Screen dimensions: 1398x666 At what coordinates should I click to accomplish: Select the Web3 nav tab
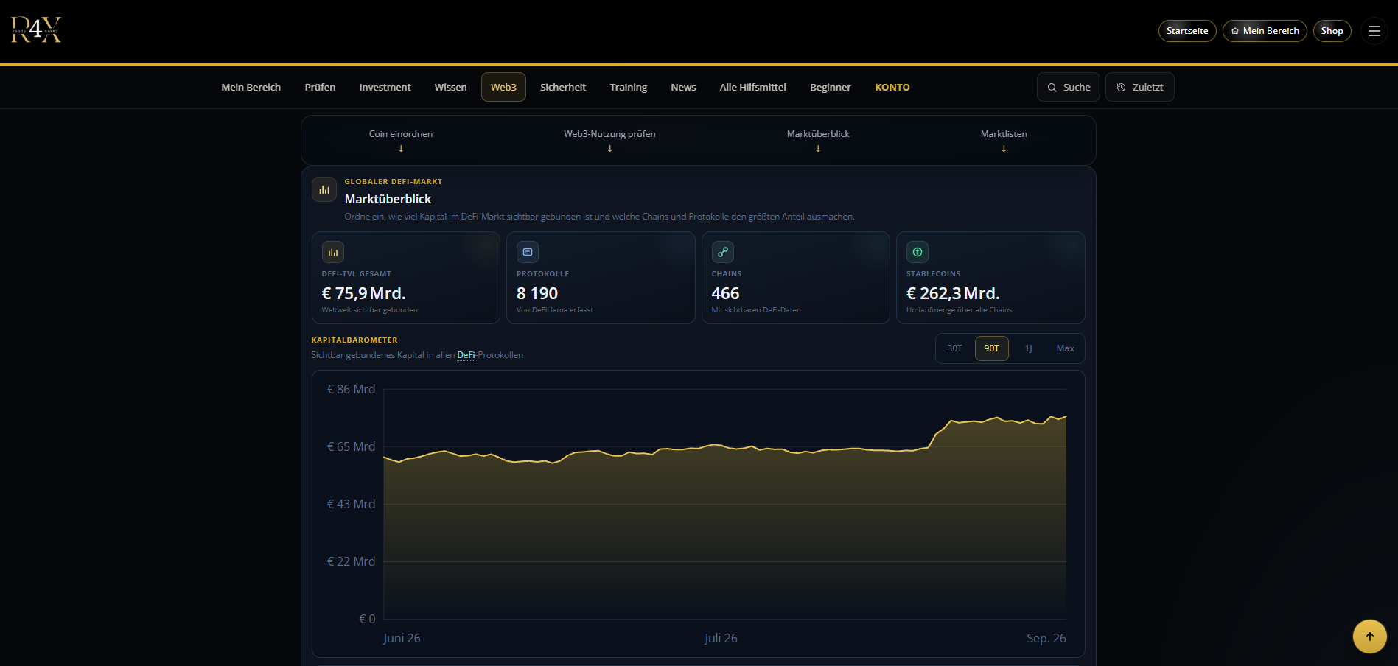tap(503, 87)
